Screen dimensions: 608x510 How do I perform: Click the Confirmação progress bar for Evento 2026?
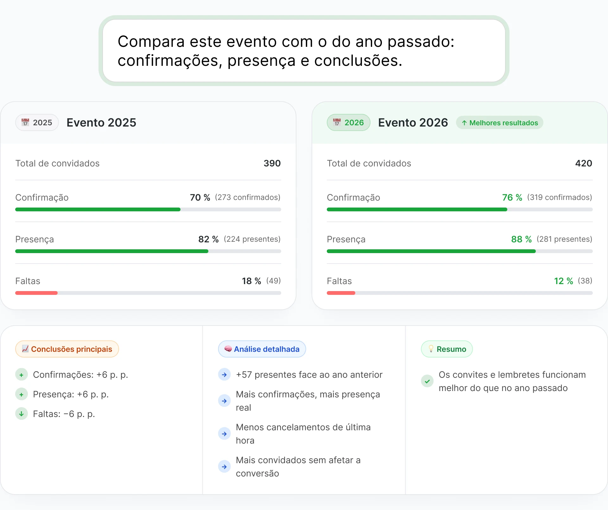(x=460, y=209)
